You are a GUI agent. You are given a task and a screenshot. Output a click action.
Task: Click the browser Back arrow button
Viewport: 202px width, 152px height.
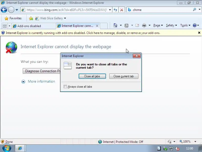tap(4, 10)
